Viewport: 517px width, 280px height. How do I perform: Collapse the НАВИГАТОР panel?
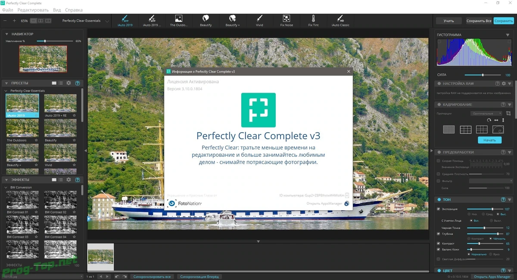click(7, 34)
